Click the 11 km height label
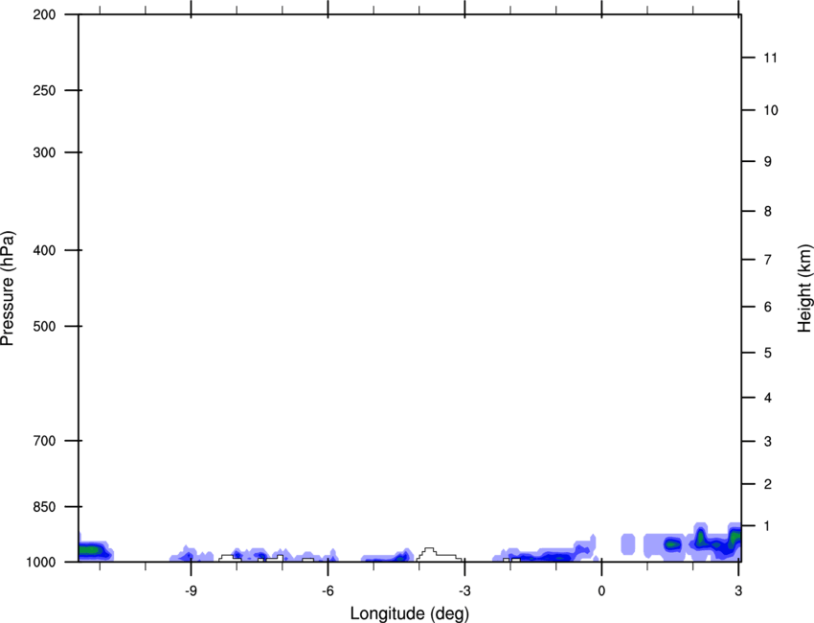 pyautogui.click(x=771, y=58)
